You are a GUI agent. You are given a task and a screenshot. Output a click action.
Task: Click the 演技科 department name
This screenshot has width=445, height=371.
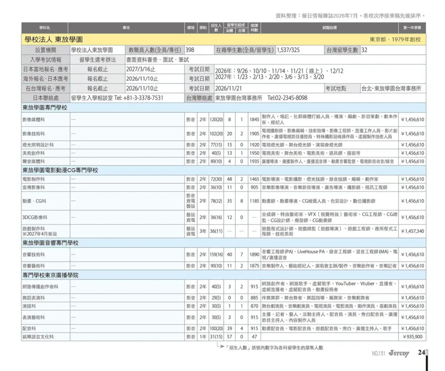tap(29, 306)
